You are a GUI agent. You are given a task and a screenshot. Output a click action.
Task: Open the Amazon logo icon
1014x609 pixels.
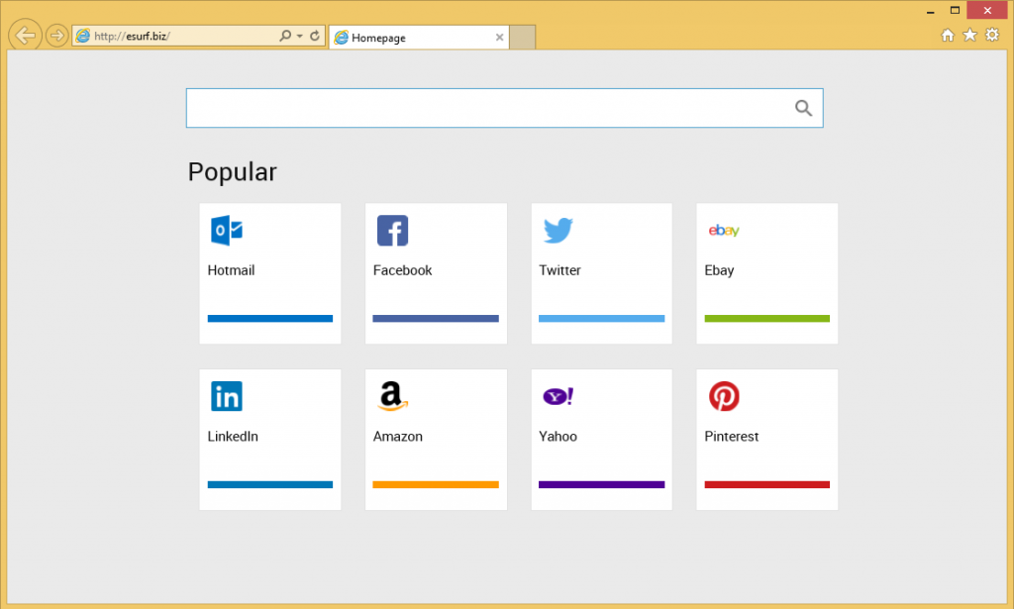click(x=392, y=397)
